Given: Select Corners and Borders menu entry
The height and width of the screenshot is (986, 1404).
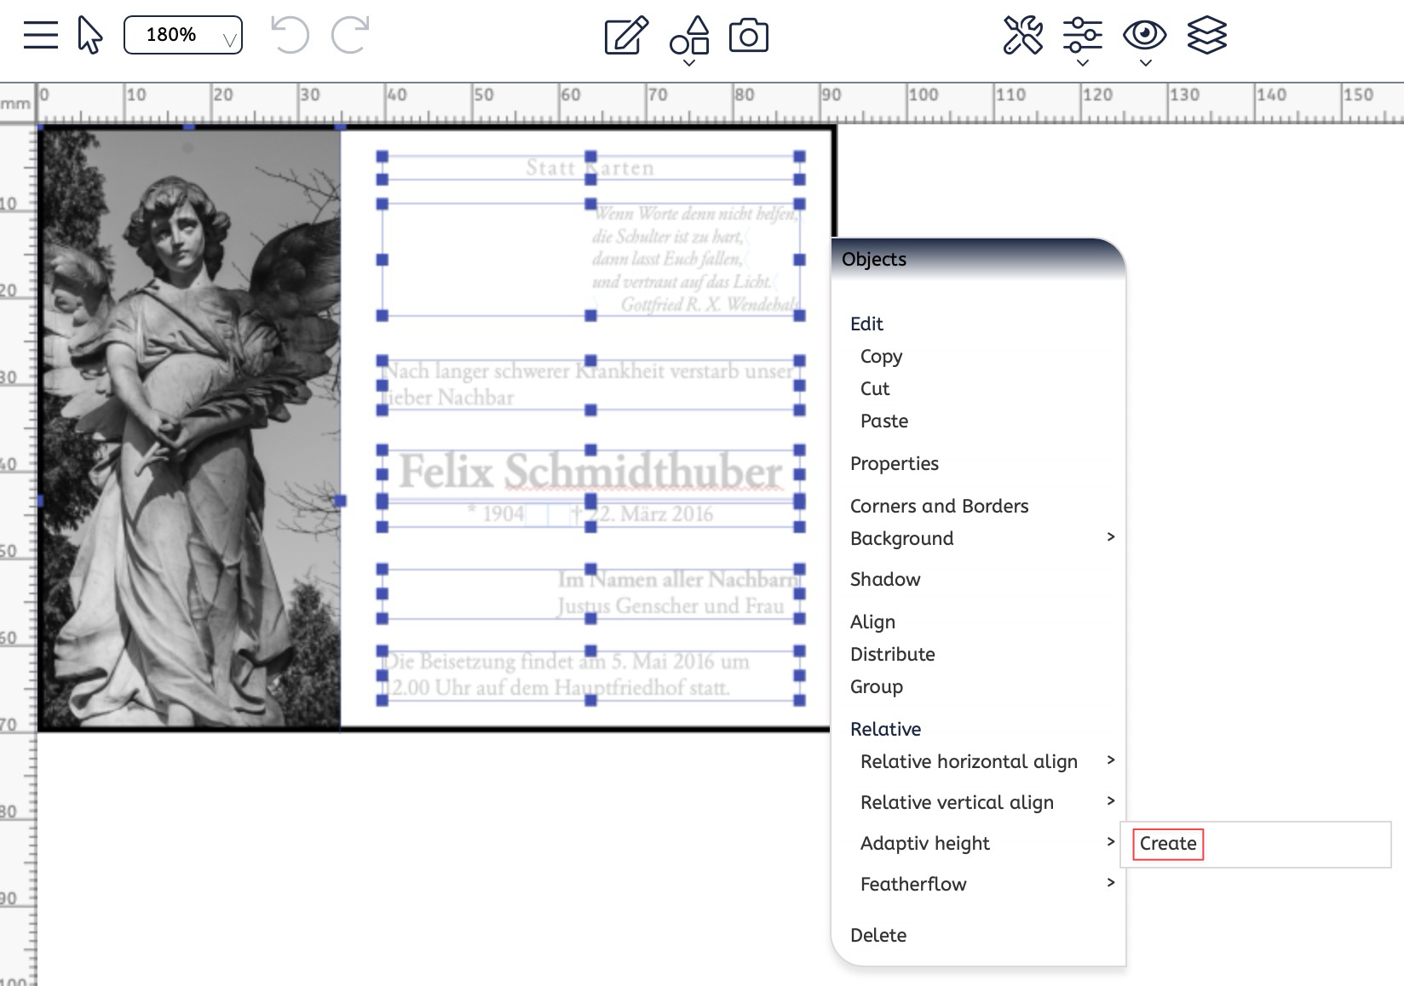Looking at the screenshot, I should [939, 506].
